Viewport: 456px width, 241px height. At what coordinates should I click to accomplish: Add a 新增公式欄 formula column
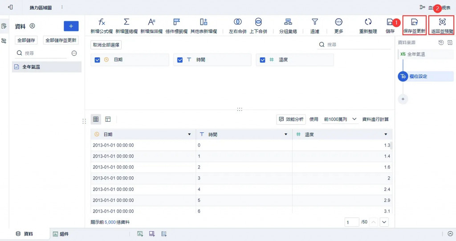point(102,26)
